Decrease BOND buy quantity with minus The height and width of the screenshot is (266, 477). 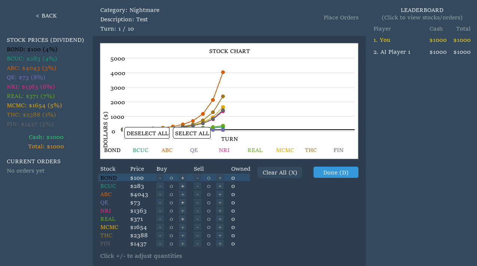click(160, 178)
